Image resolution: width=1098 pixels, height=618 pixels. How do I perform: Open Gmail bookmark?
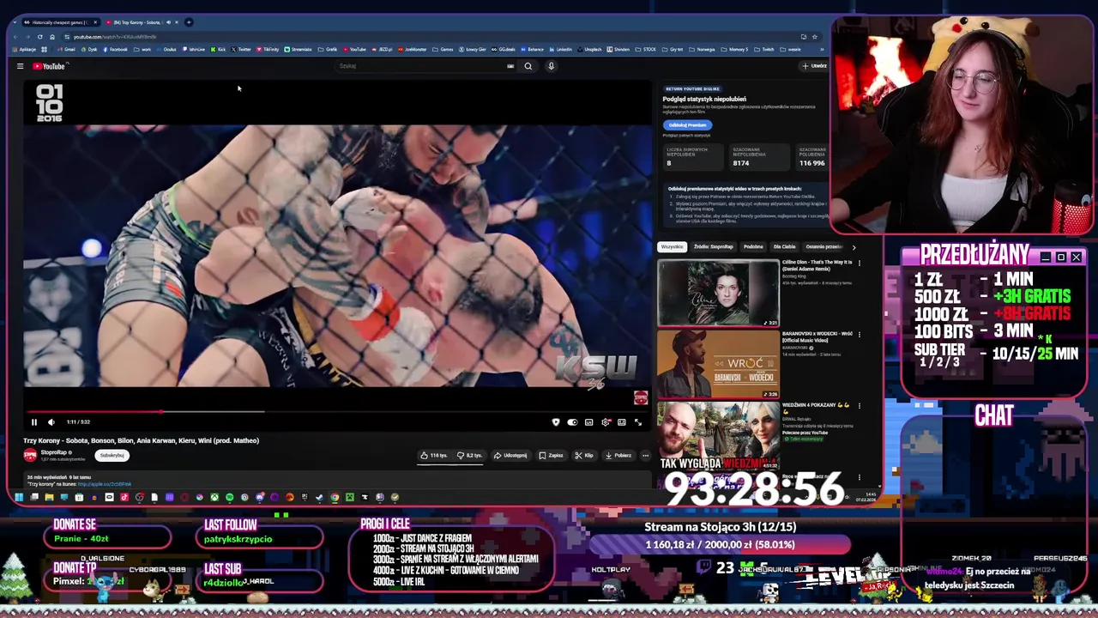tap(66, 50)
